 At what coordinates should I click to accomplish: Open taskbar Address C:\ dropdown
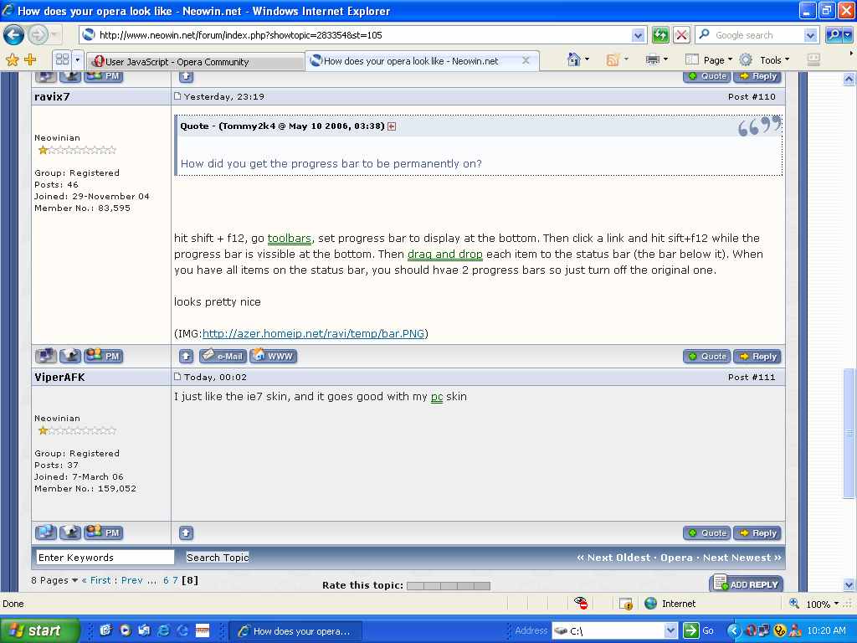point(671,631)
